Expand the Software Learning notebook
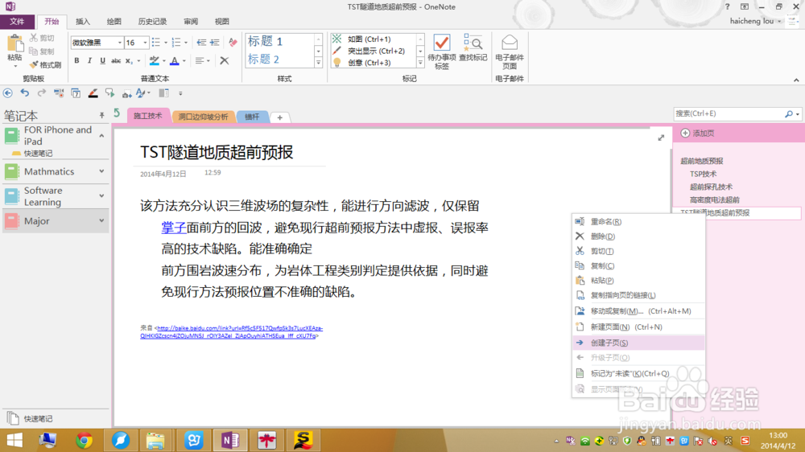The image size is (805, 452). (x=101, y=196)
